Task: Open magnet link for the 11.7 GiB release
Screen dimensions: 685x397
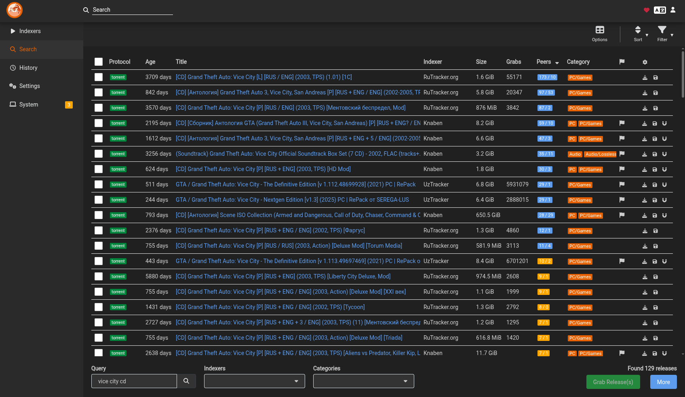Action: [x=664, y=353]
